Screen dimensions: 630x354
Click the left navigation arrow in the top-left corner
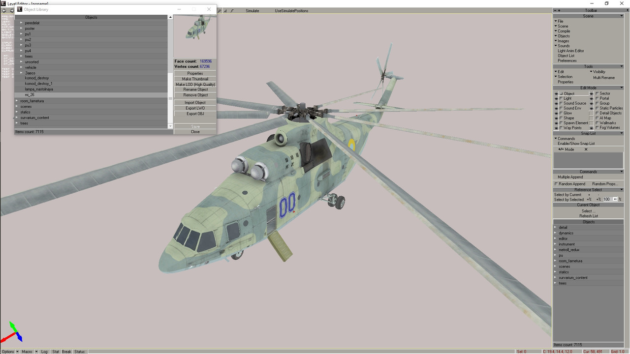(4, 10)
